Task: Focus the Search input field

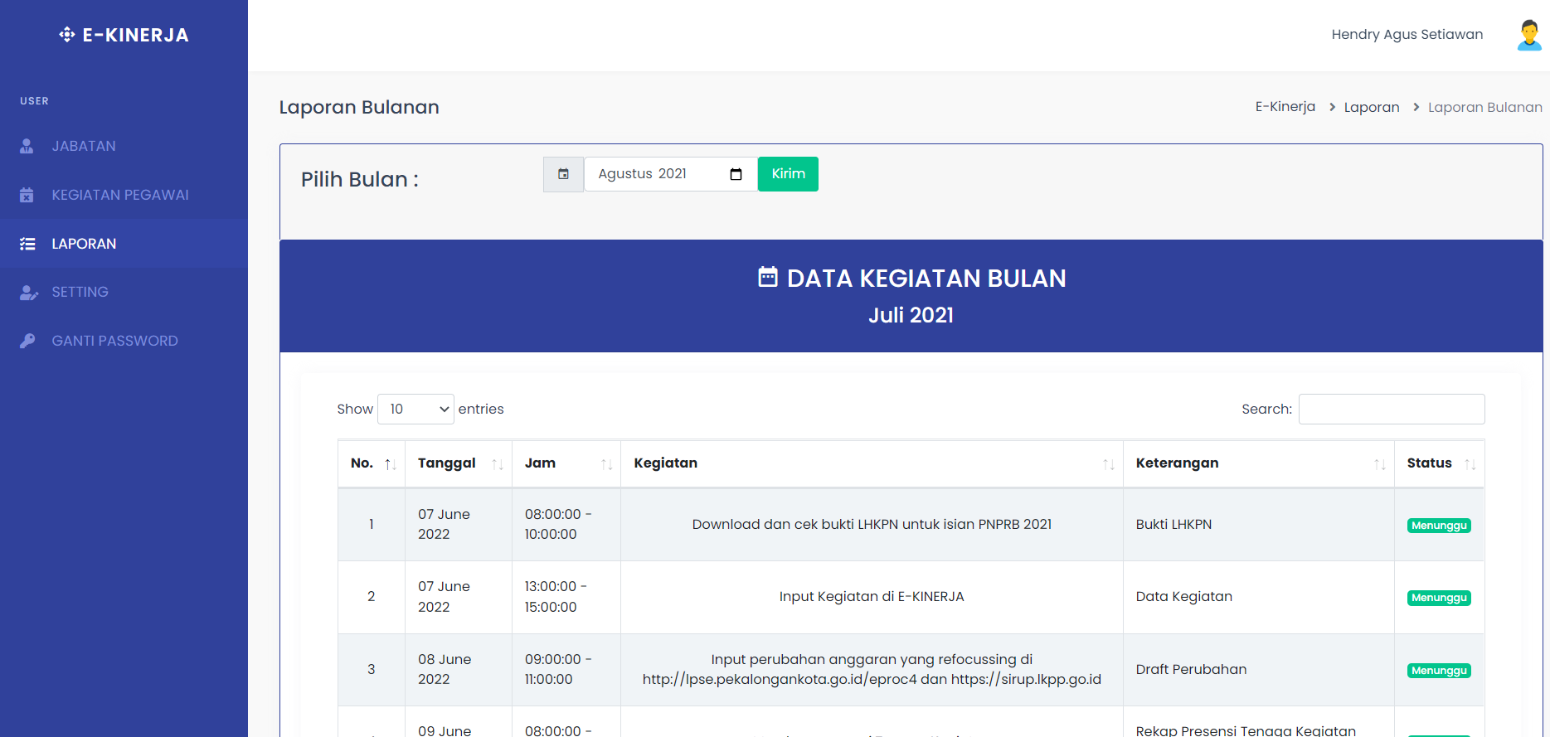Action: point(1392,410)
